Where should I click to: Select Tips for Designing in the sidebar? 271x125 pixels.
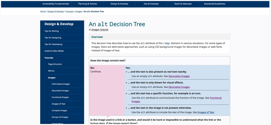53,38
